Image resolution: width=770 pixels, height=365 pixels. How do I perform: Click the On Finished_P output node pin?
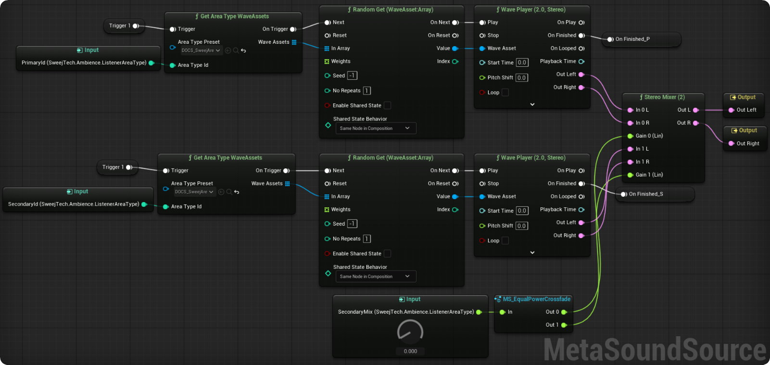coord(610,39)
